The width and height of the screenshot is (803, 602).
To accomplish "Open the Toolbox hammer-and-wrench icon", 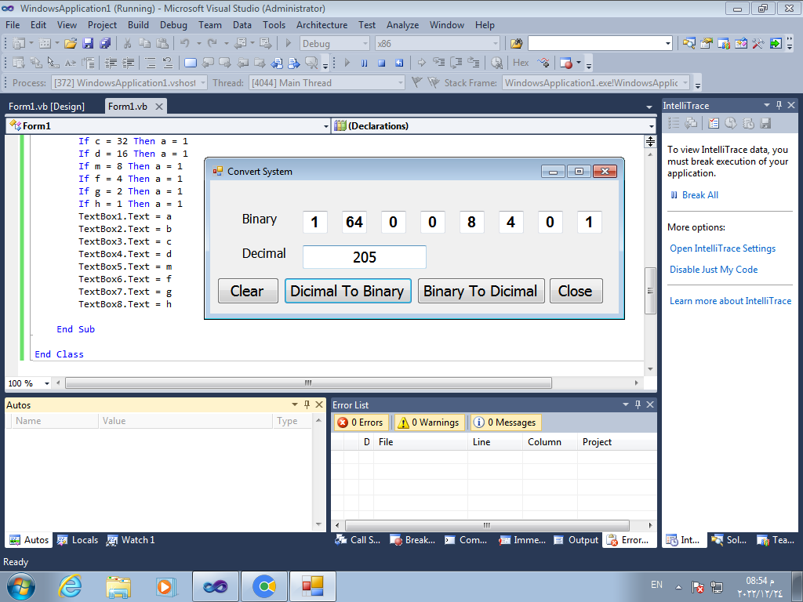I will [x=758, y=43].
